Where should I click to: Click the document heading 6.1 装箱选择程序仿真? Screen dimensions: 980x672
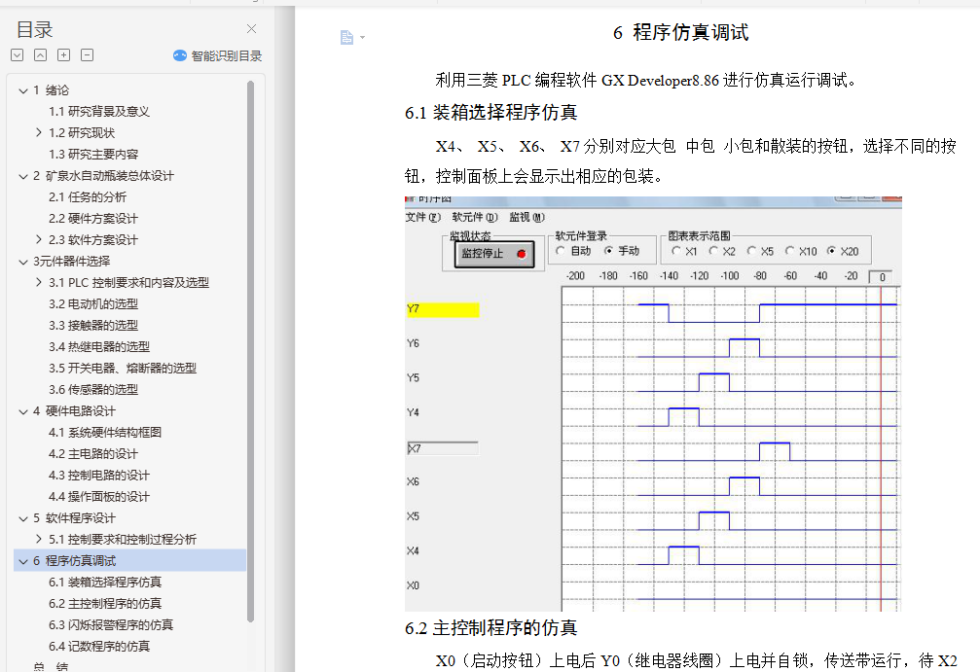coord(490,113)
